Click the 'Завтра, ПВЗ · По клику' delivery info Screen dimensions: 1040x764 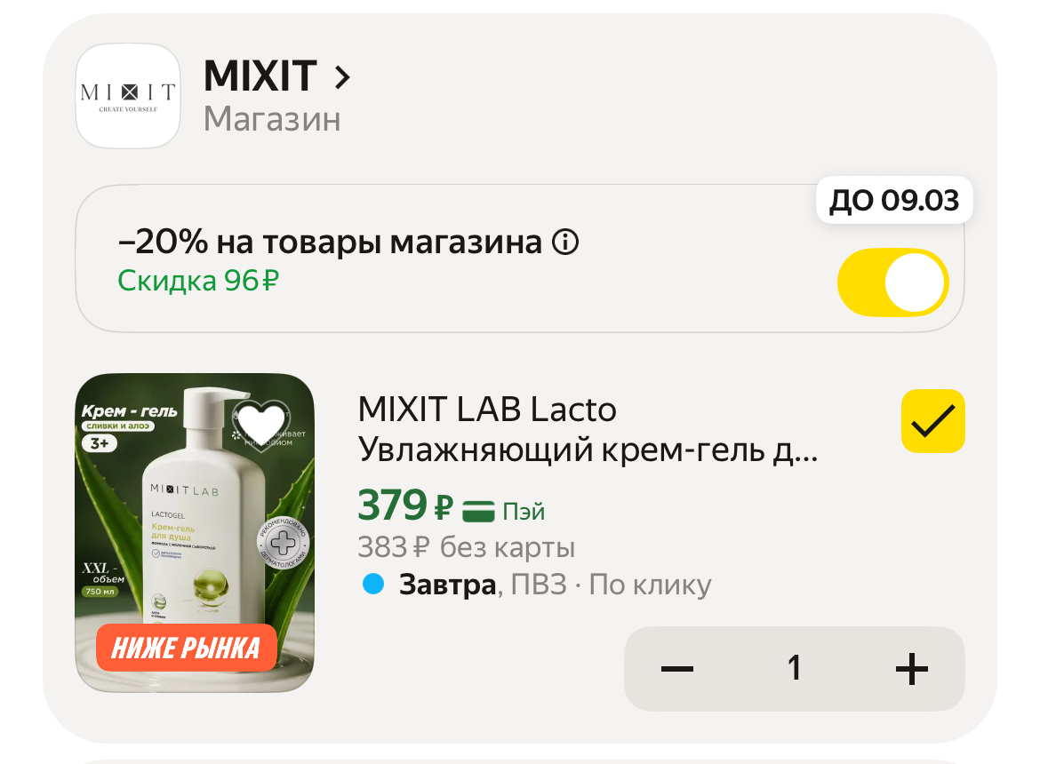click(x=555, y=585)
